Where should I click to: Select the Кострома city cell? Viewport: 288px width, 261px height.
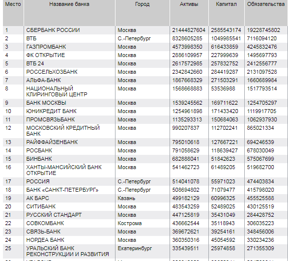coord(129,223)
